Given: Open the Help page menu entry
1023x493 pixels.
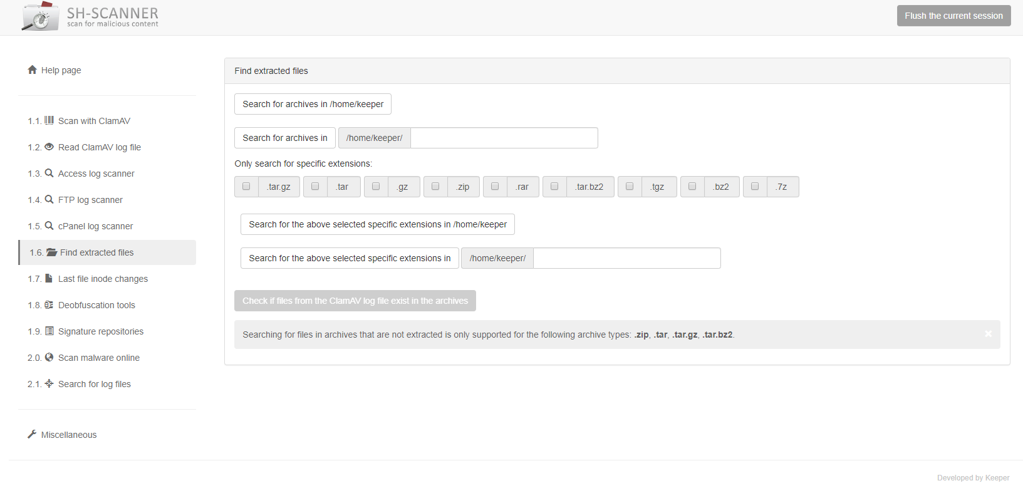Looking at the screenshot, I should [x=107, y=70].
